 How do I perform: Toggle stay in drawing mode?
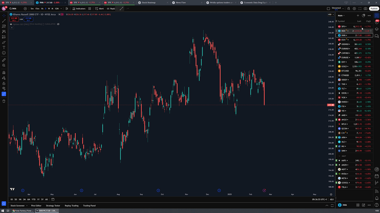pos(4,78)
